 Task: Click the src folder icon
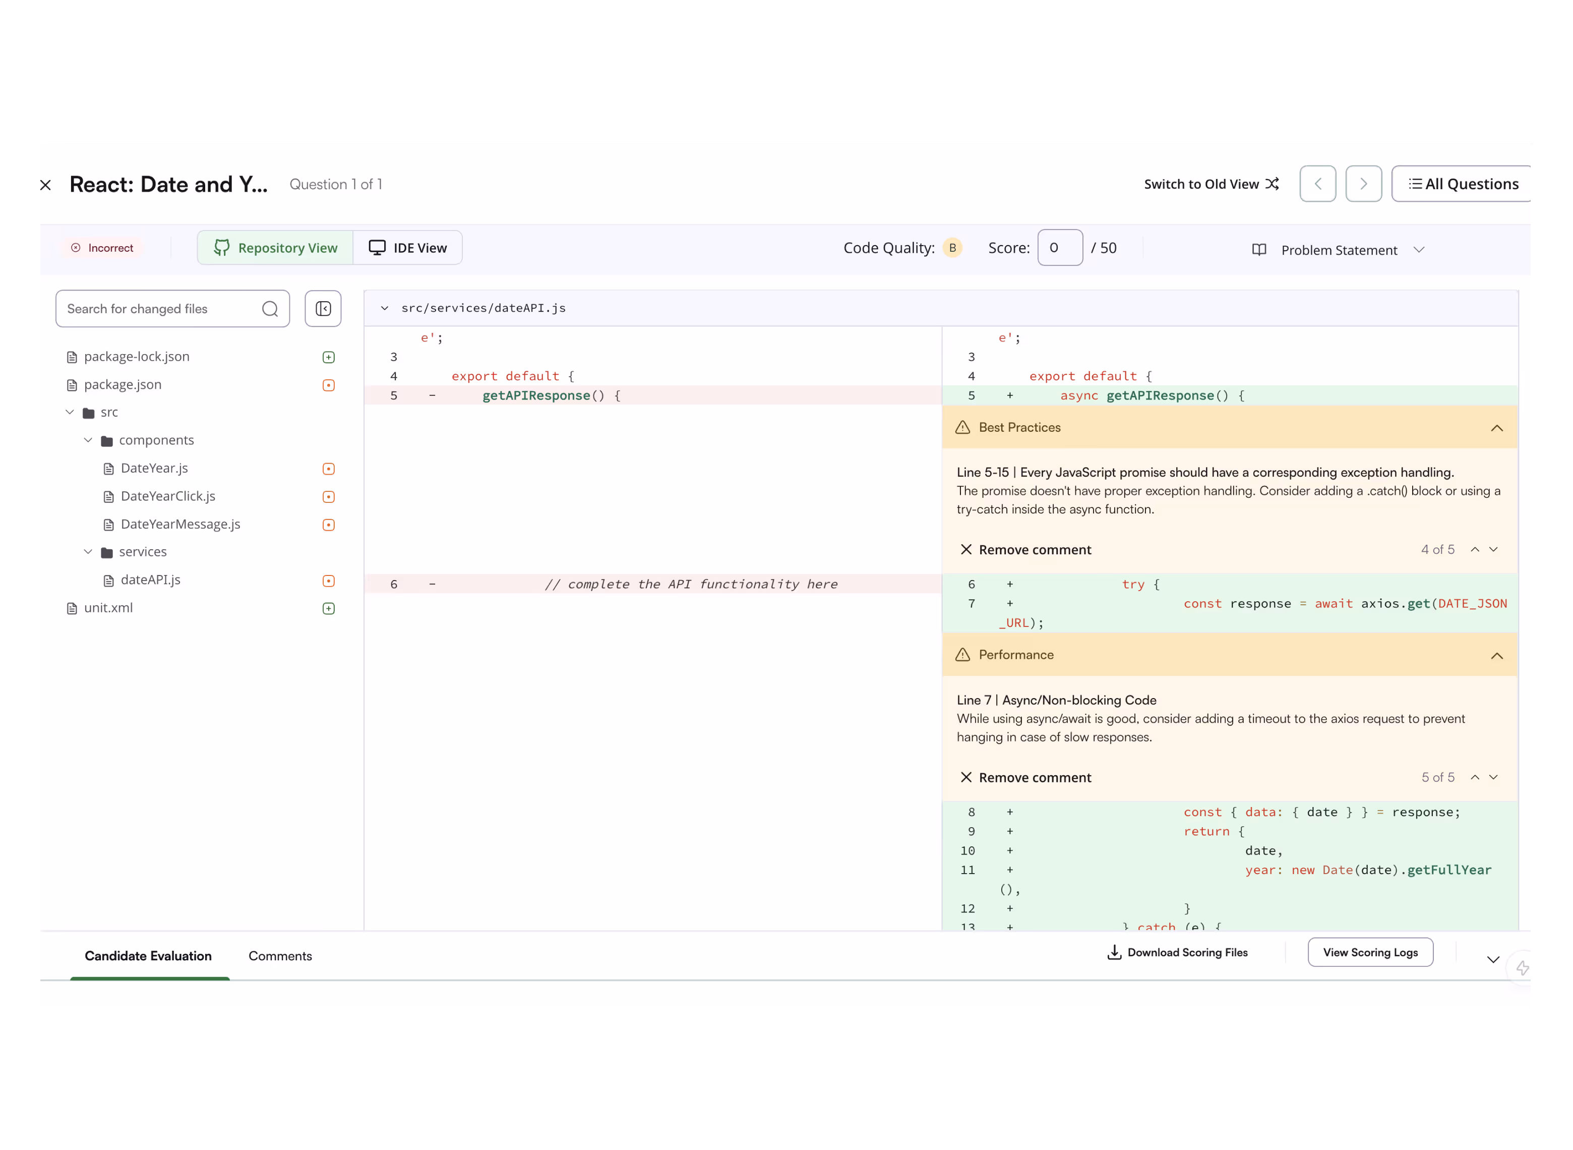(x=88, y=413)
